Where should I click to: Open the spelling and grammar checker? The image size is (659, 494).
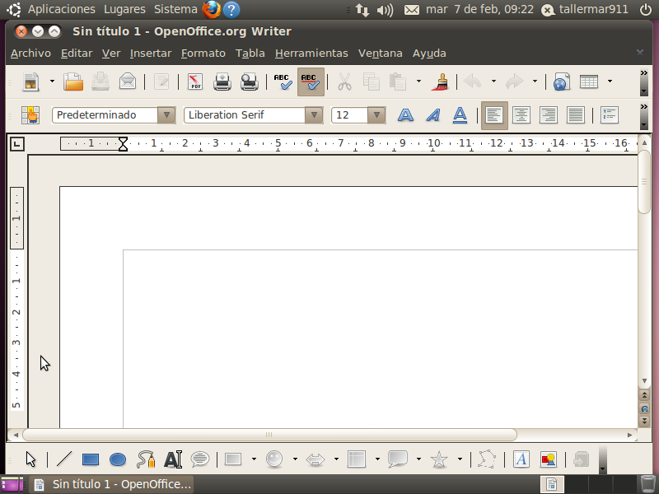[x=282, y=82]
